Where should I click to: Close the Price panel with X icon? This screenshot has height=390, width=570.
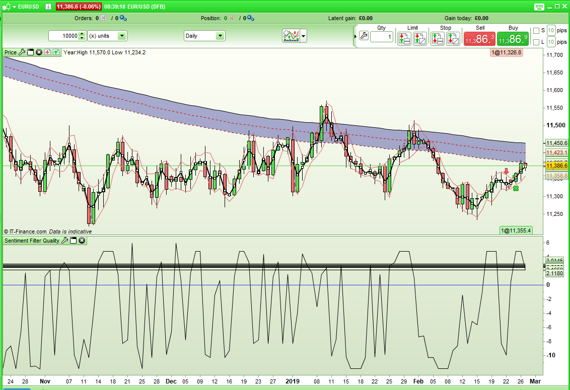click(x=39, y=52)
